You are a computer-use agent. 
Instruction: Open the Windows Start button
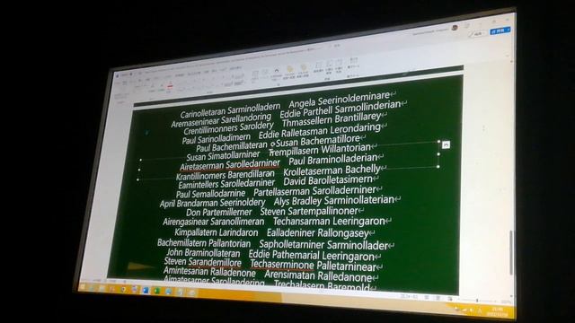[83, 288]
